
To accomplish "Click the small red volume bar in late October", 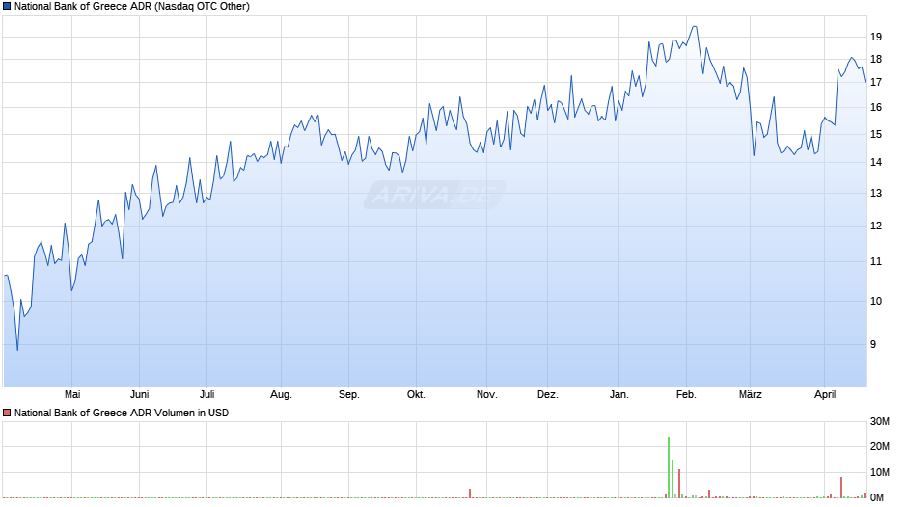I will (470, 494).
